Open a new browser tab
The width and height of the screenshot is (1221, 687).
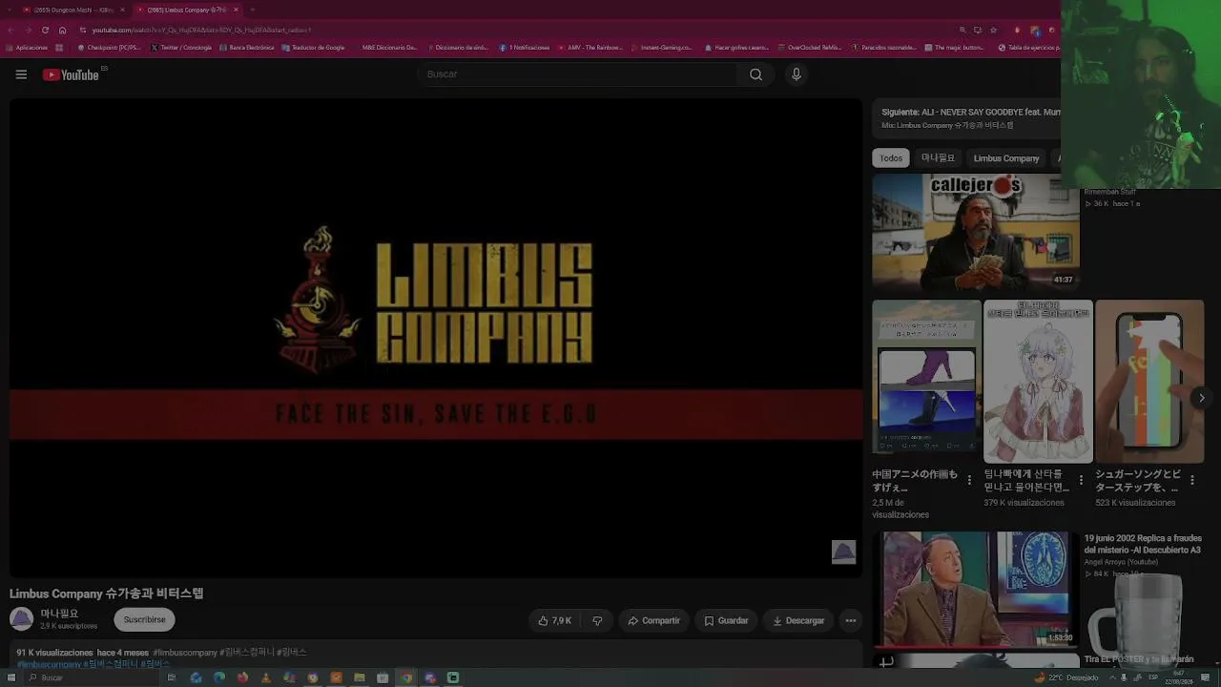(253, 10)
